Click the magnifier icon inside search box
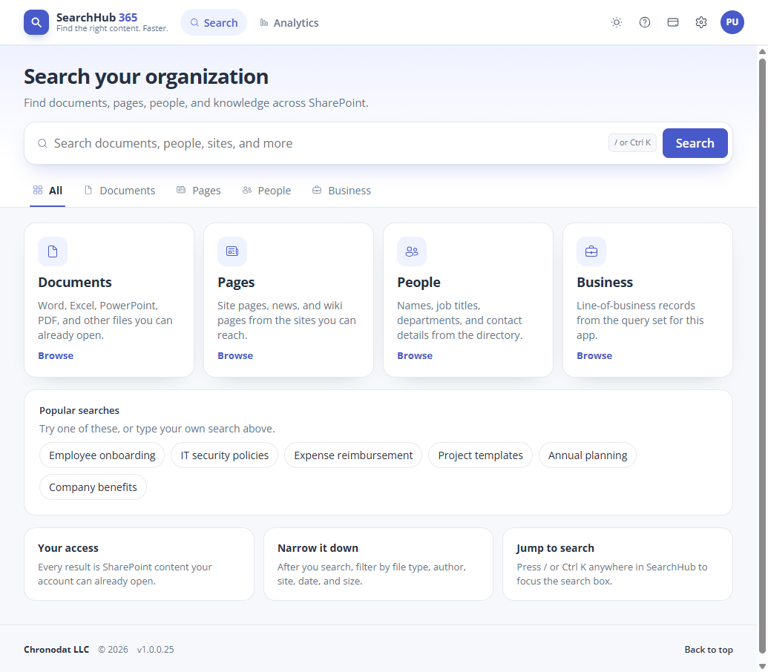Viewport: 768px width, 672px height. [42, 143]
